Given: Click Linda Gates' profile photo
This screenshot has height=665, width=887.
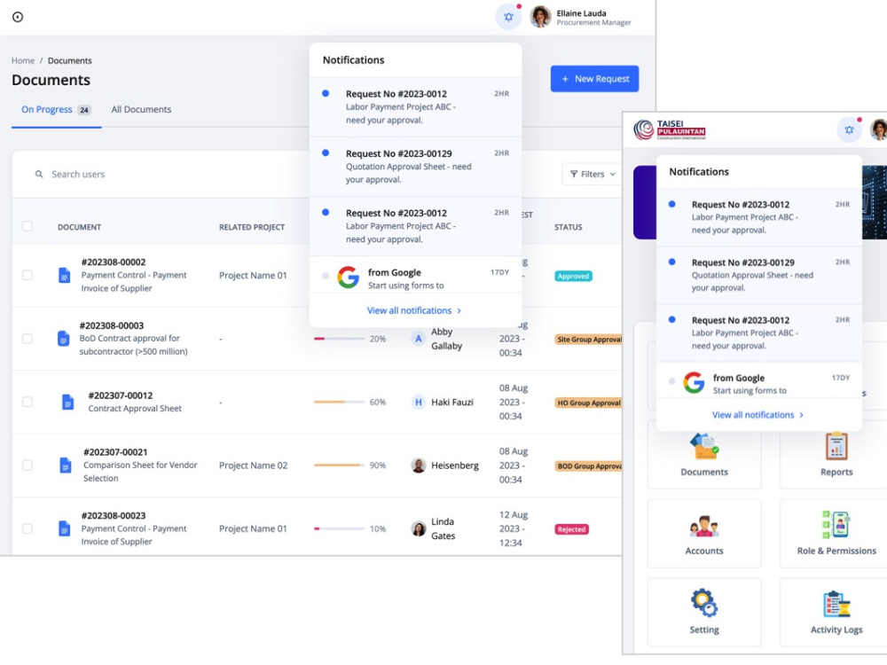Looking at the screenshot, I should [x=418, y=528].
